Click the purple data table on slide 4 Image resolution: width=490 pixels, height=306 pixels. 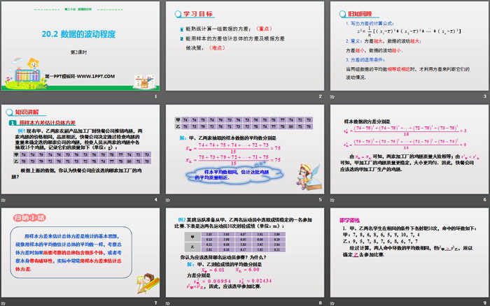pyautogui.click(x=80, y=159)
